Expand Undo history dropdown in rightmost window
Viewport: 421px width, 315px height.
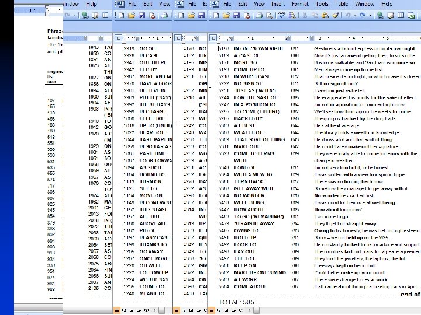[355, 16]
